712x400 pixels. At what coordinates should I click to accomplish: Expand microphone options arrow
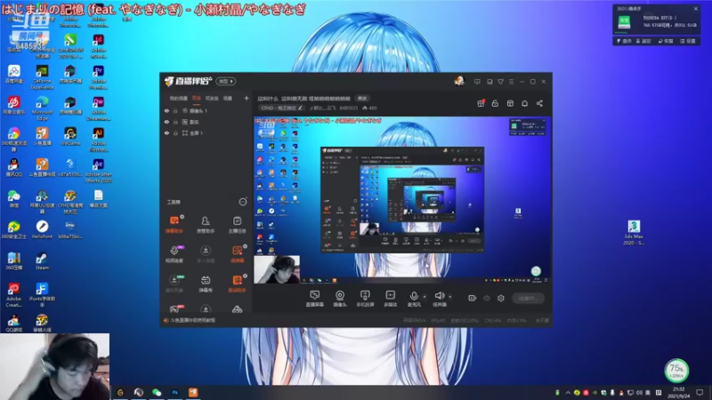(425, 297)
